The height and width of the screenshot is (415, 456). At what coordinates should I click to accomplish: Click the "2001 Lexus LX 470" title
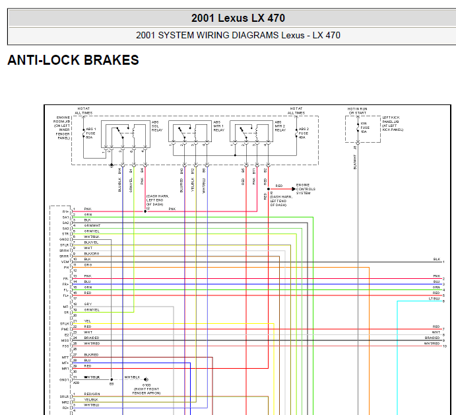[x=238, y=18]
